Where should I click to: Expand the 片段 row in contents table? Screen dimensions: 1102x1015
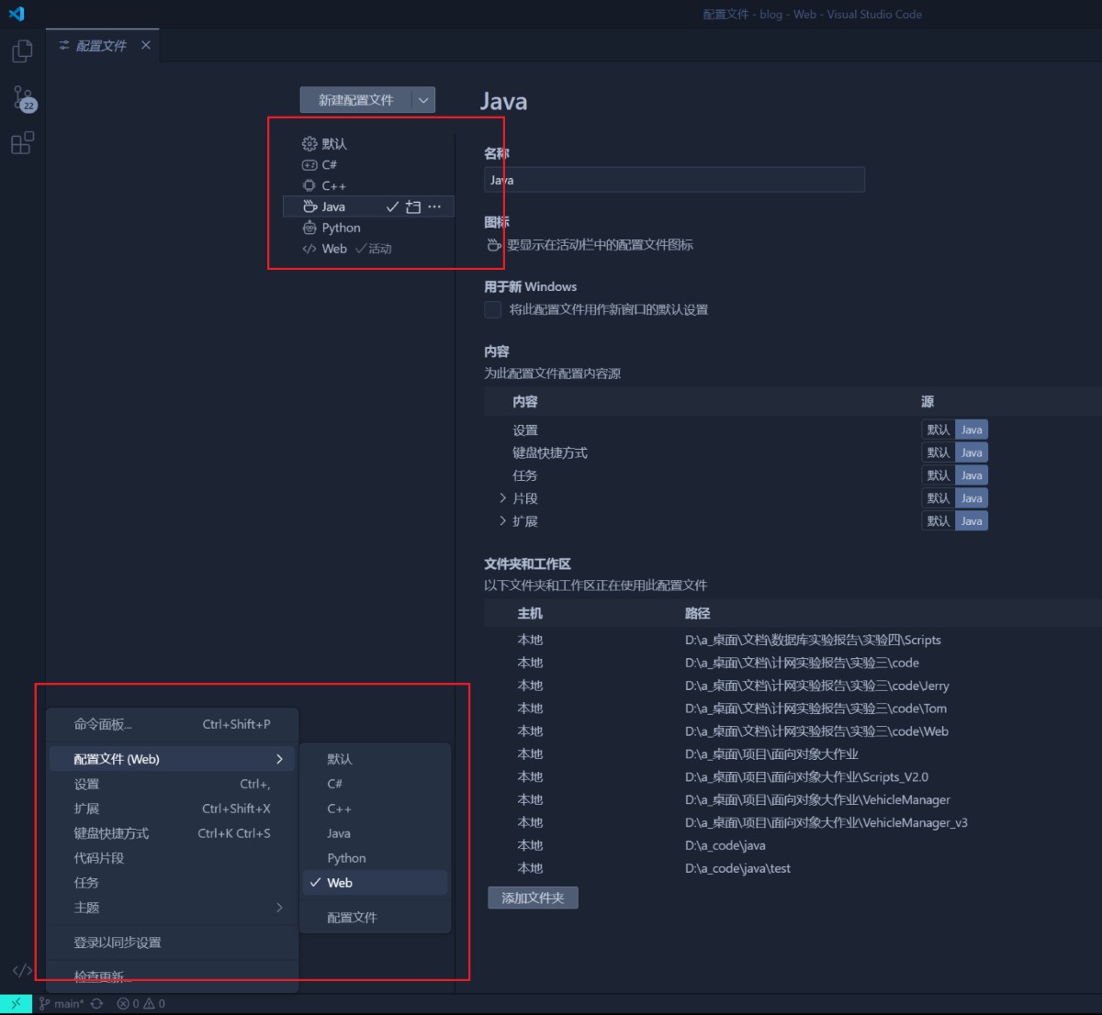503,498
